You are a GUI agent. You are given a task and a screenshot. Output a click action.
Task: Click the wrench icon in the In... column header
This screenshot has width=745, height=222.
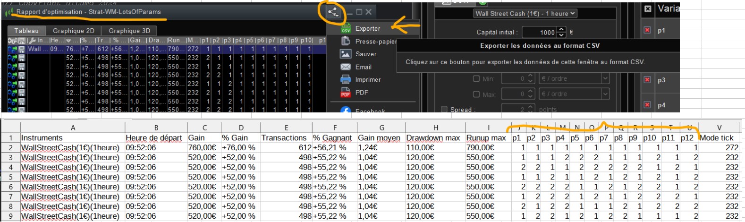[x=31, y=40]
